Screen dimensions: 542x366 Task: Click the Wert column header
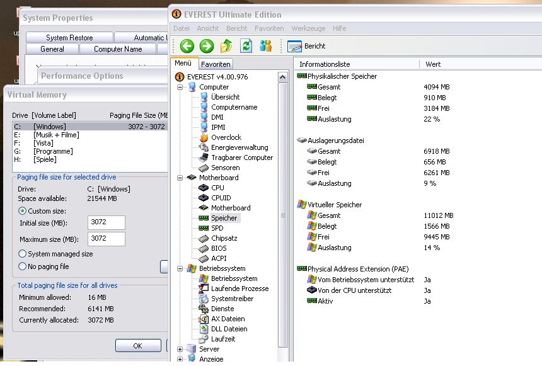click(x=480, y=64)
